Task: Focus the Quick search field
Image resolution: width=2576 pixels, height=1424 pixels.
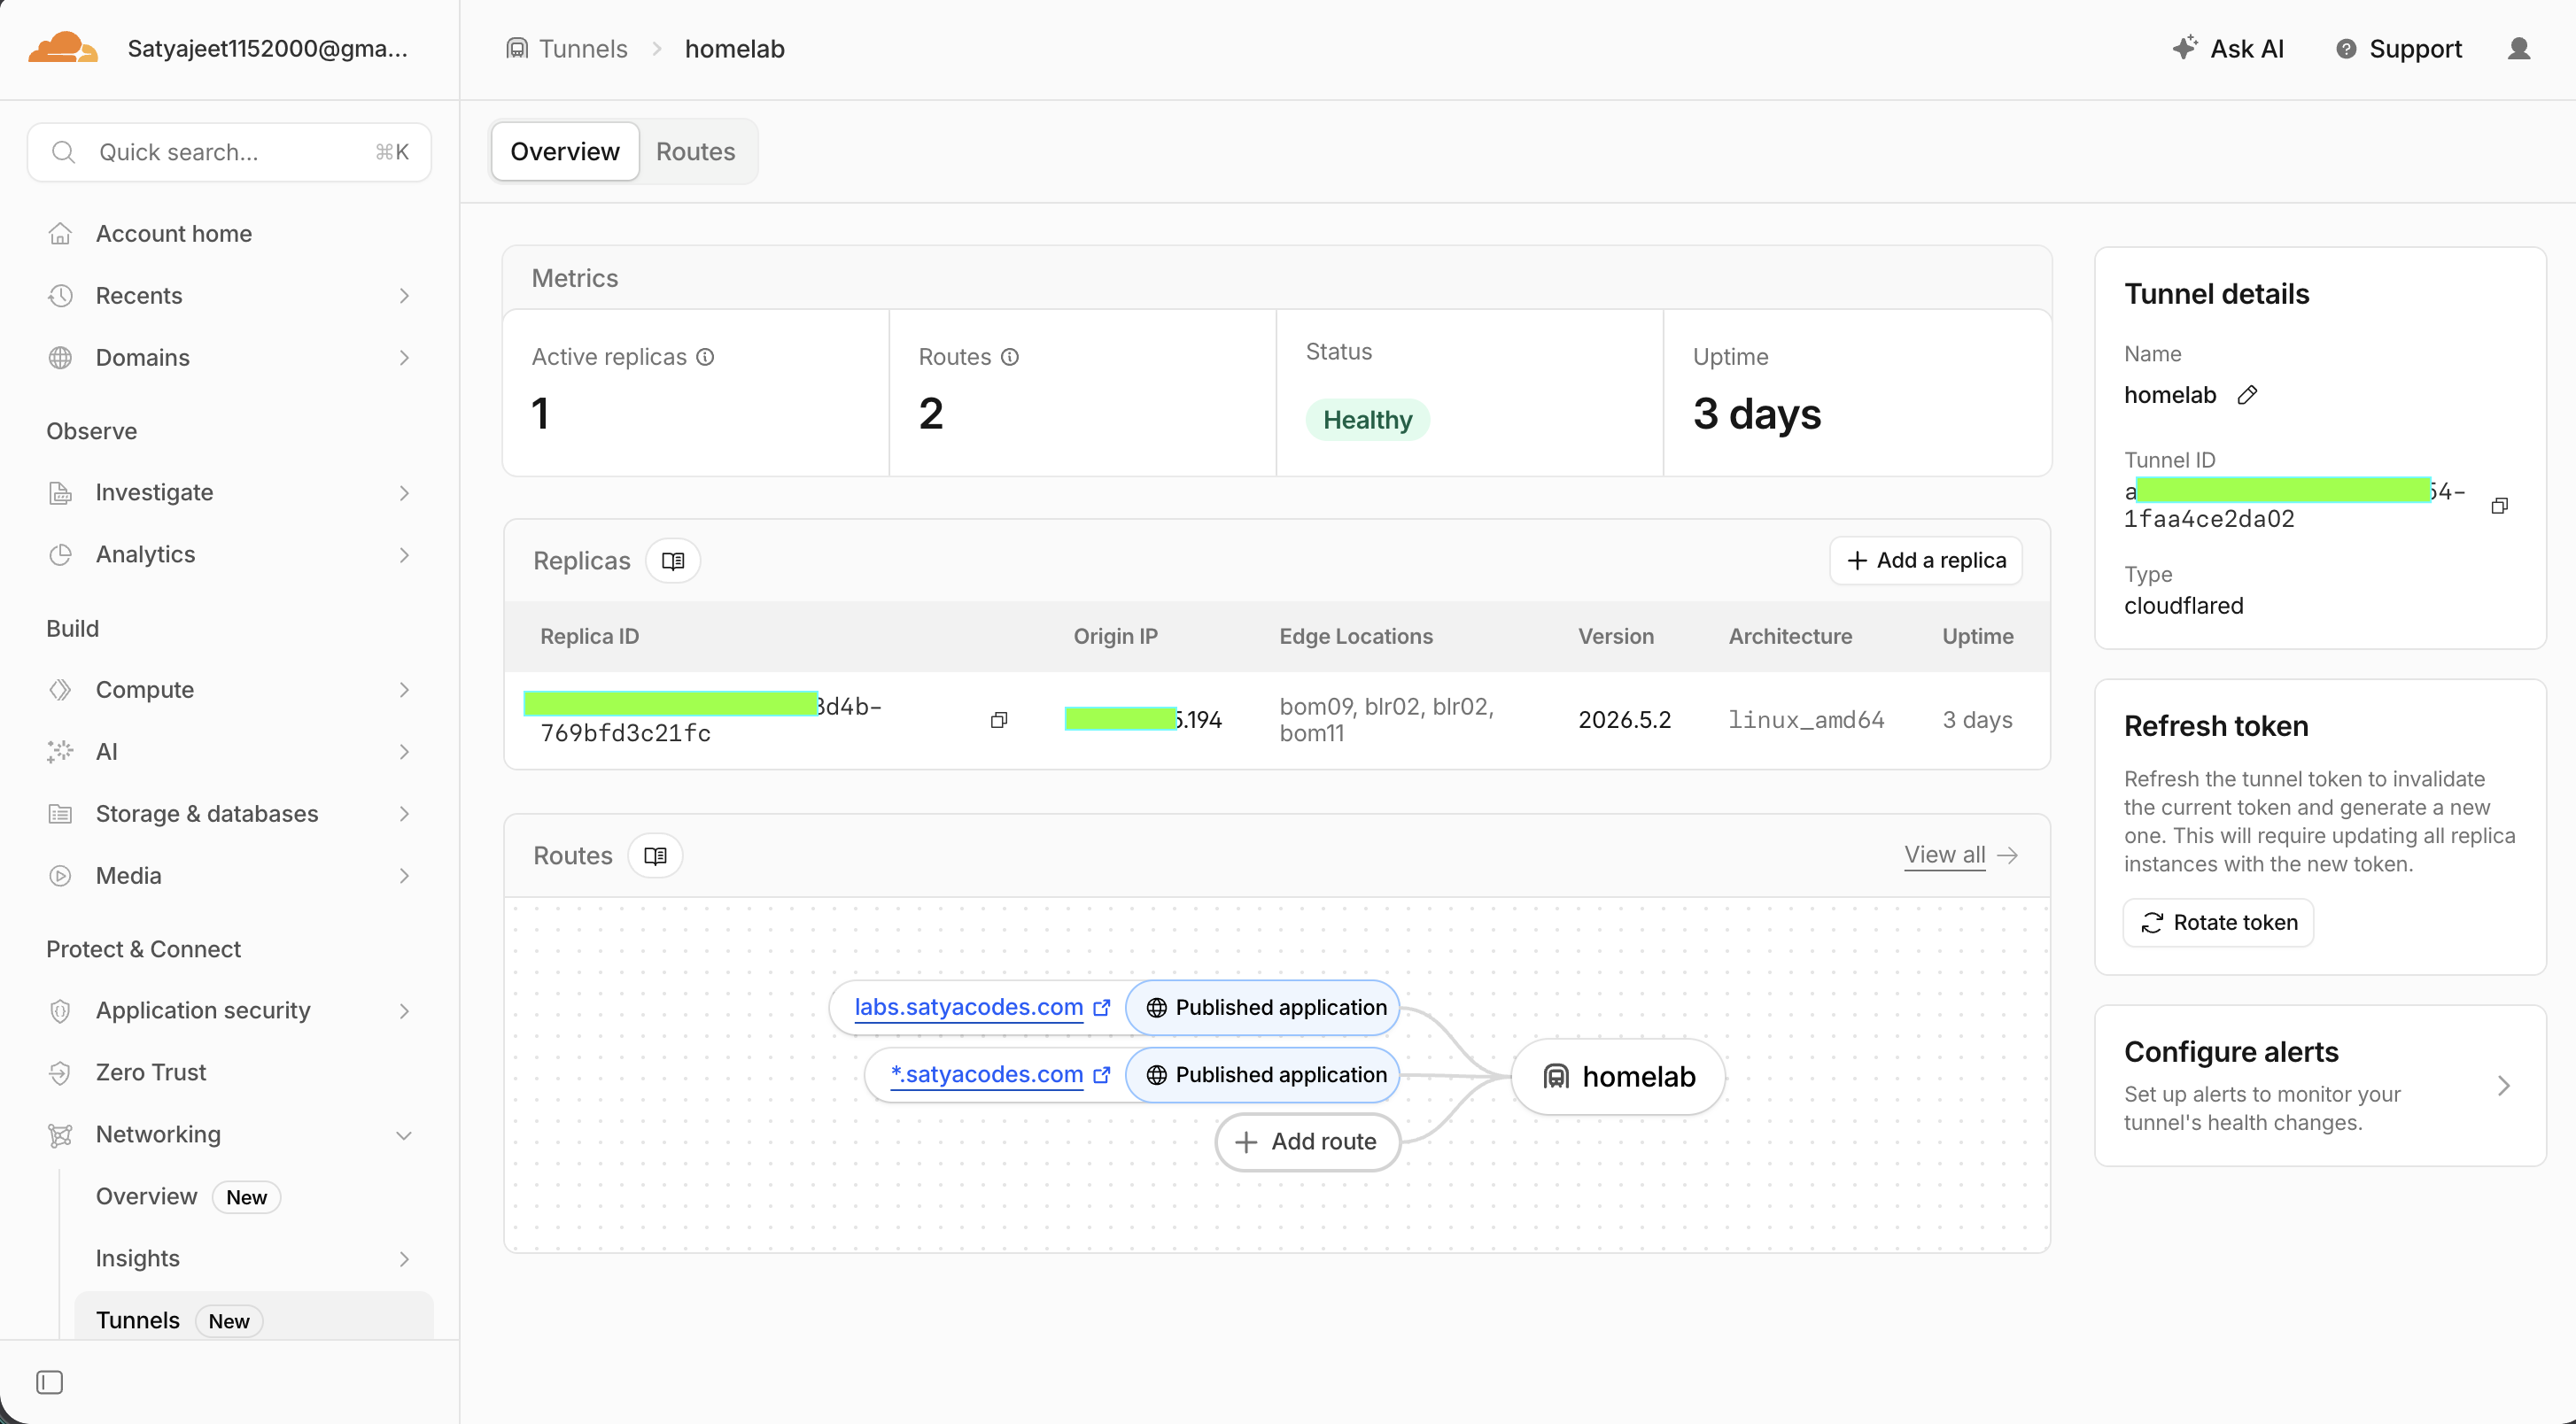Action: click(x=230, y=152)
